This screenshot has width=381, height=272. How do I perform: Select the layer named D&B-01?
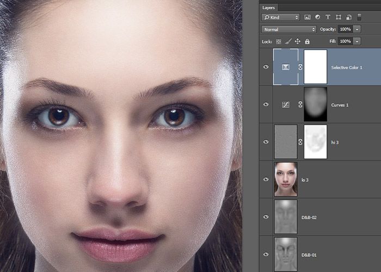(309, 255)
